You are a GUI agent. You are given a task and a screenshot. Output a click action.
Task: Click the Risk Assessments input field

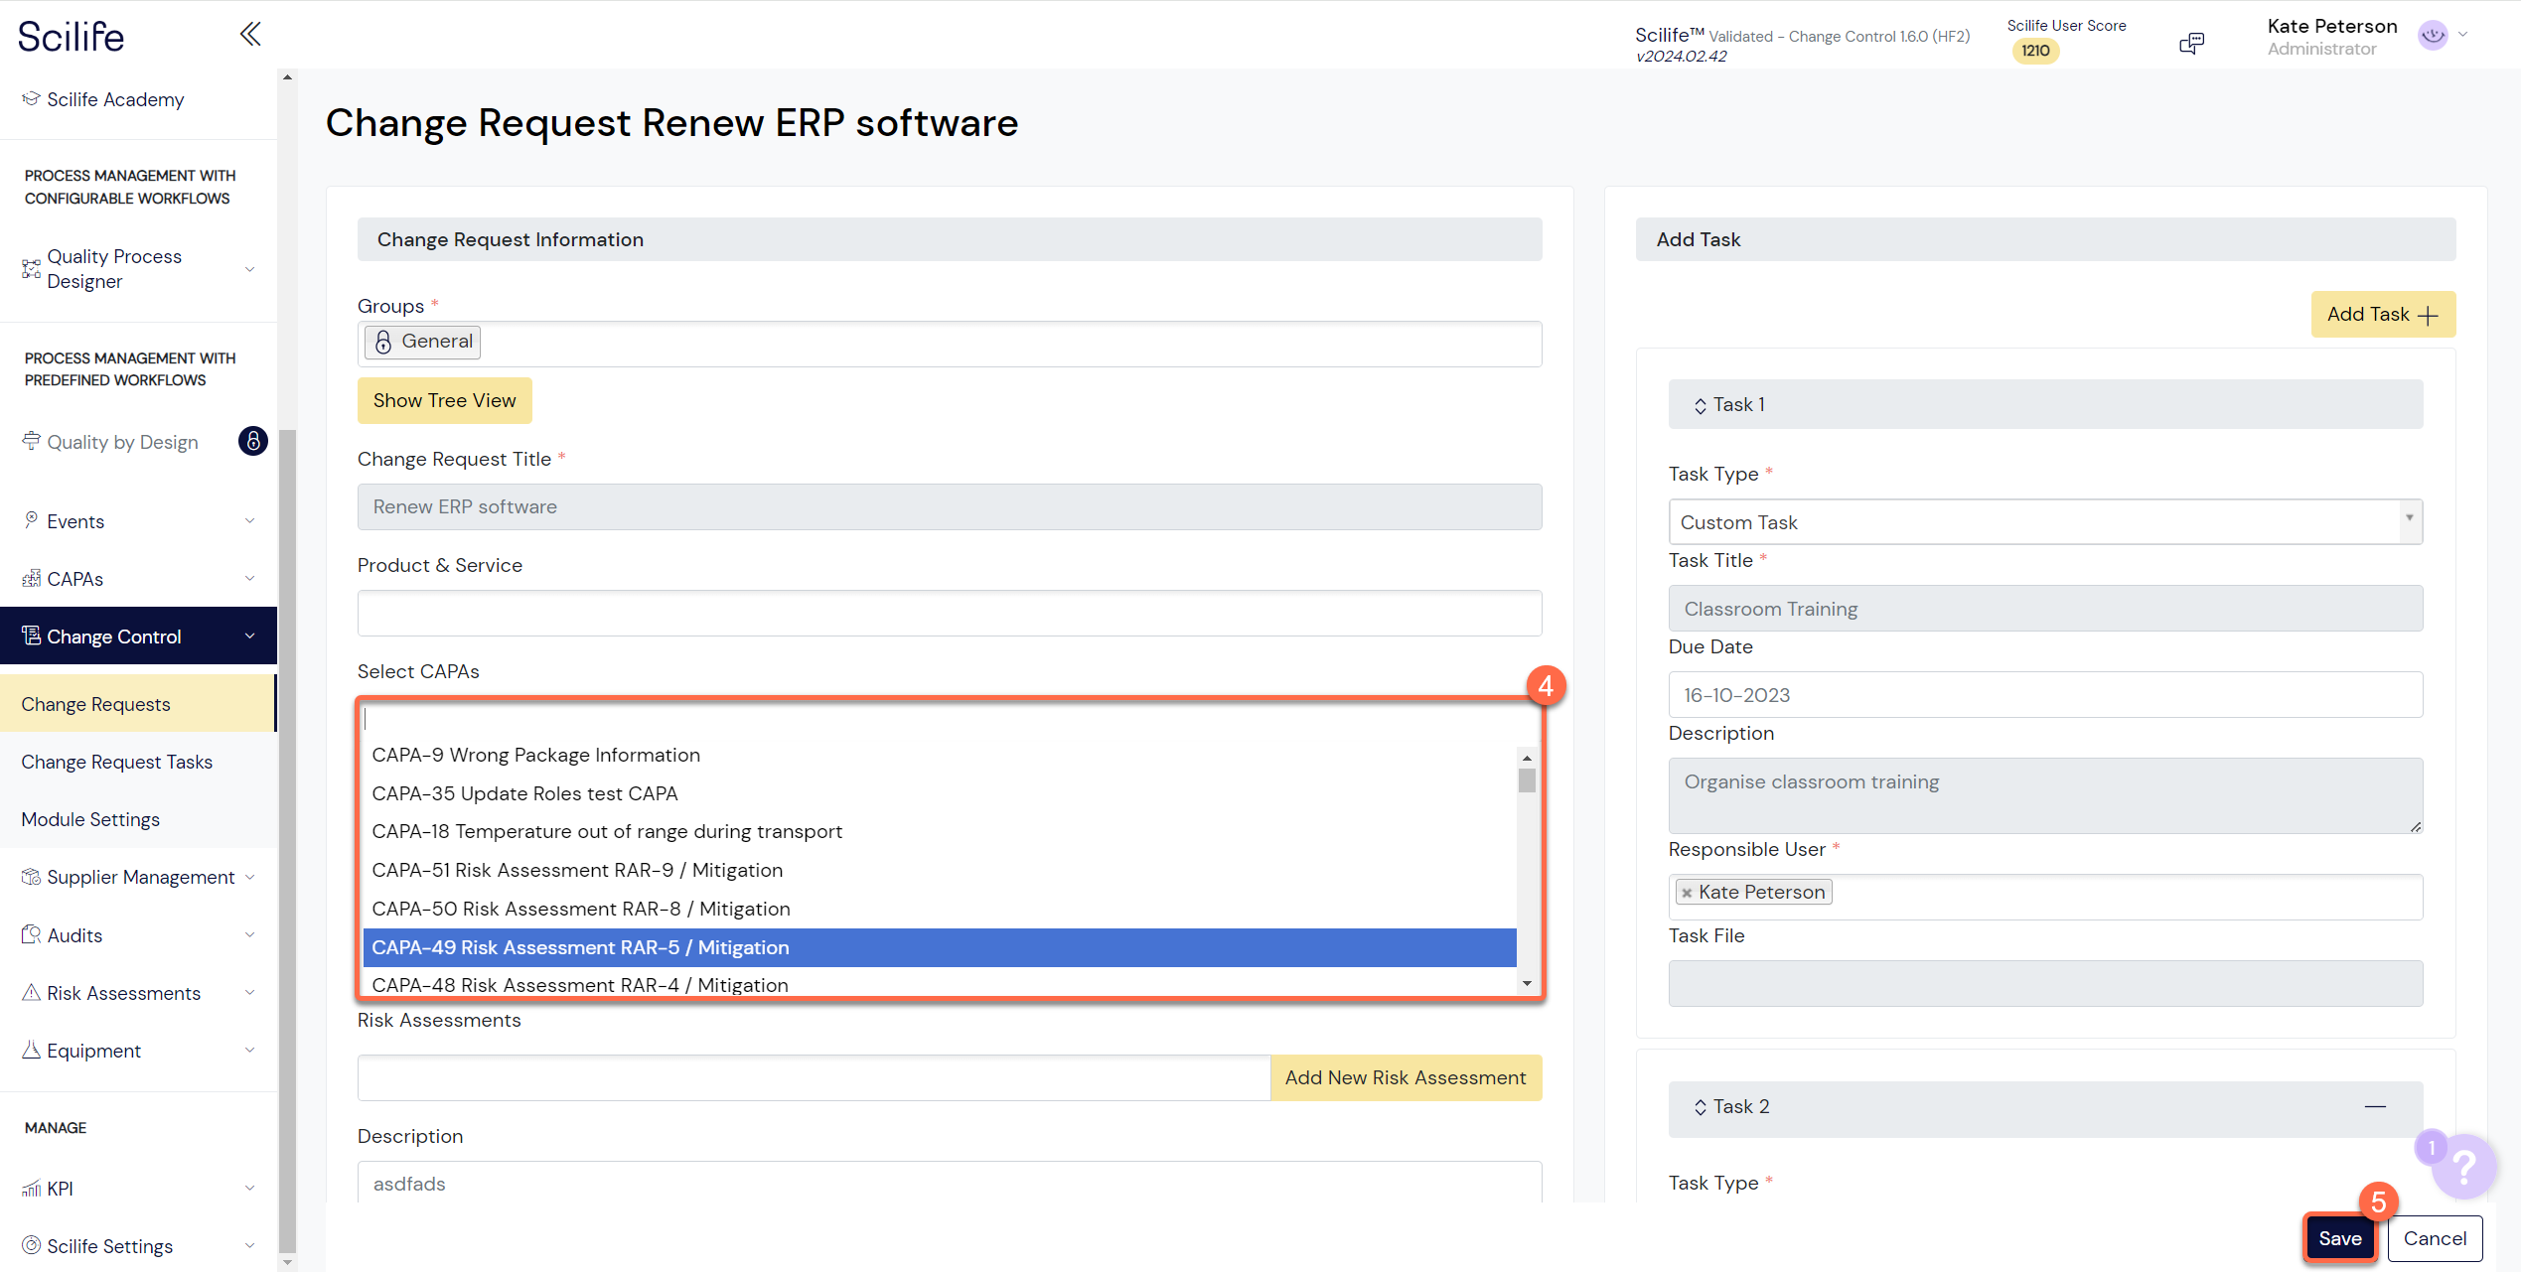[814, 1077]
